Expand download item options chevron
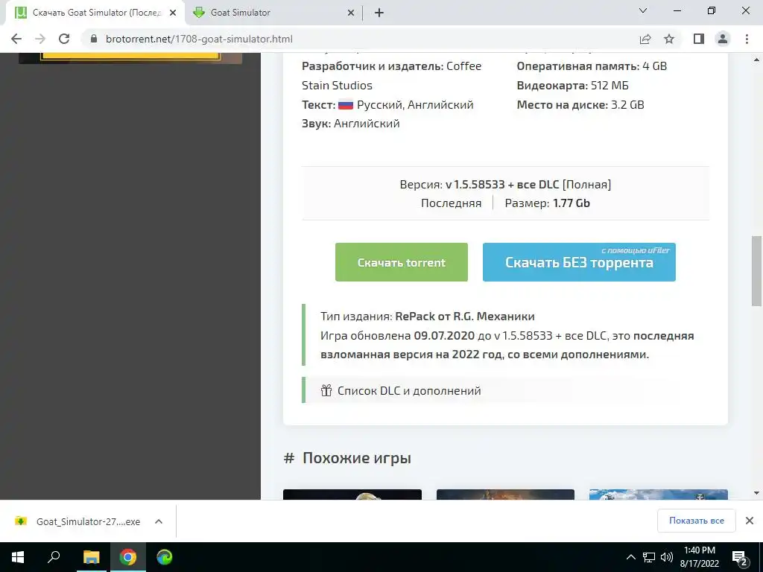 click(x=158, y=521)
